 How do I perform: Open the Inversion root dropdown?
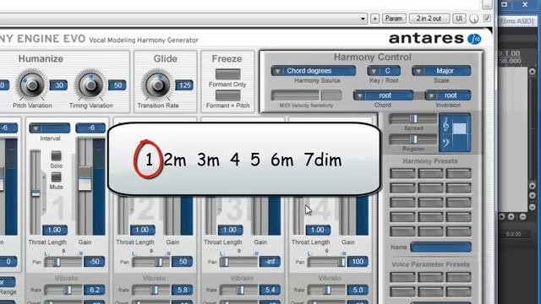448,95
